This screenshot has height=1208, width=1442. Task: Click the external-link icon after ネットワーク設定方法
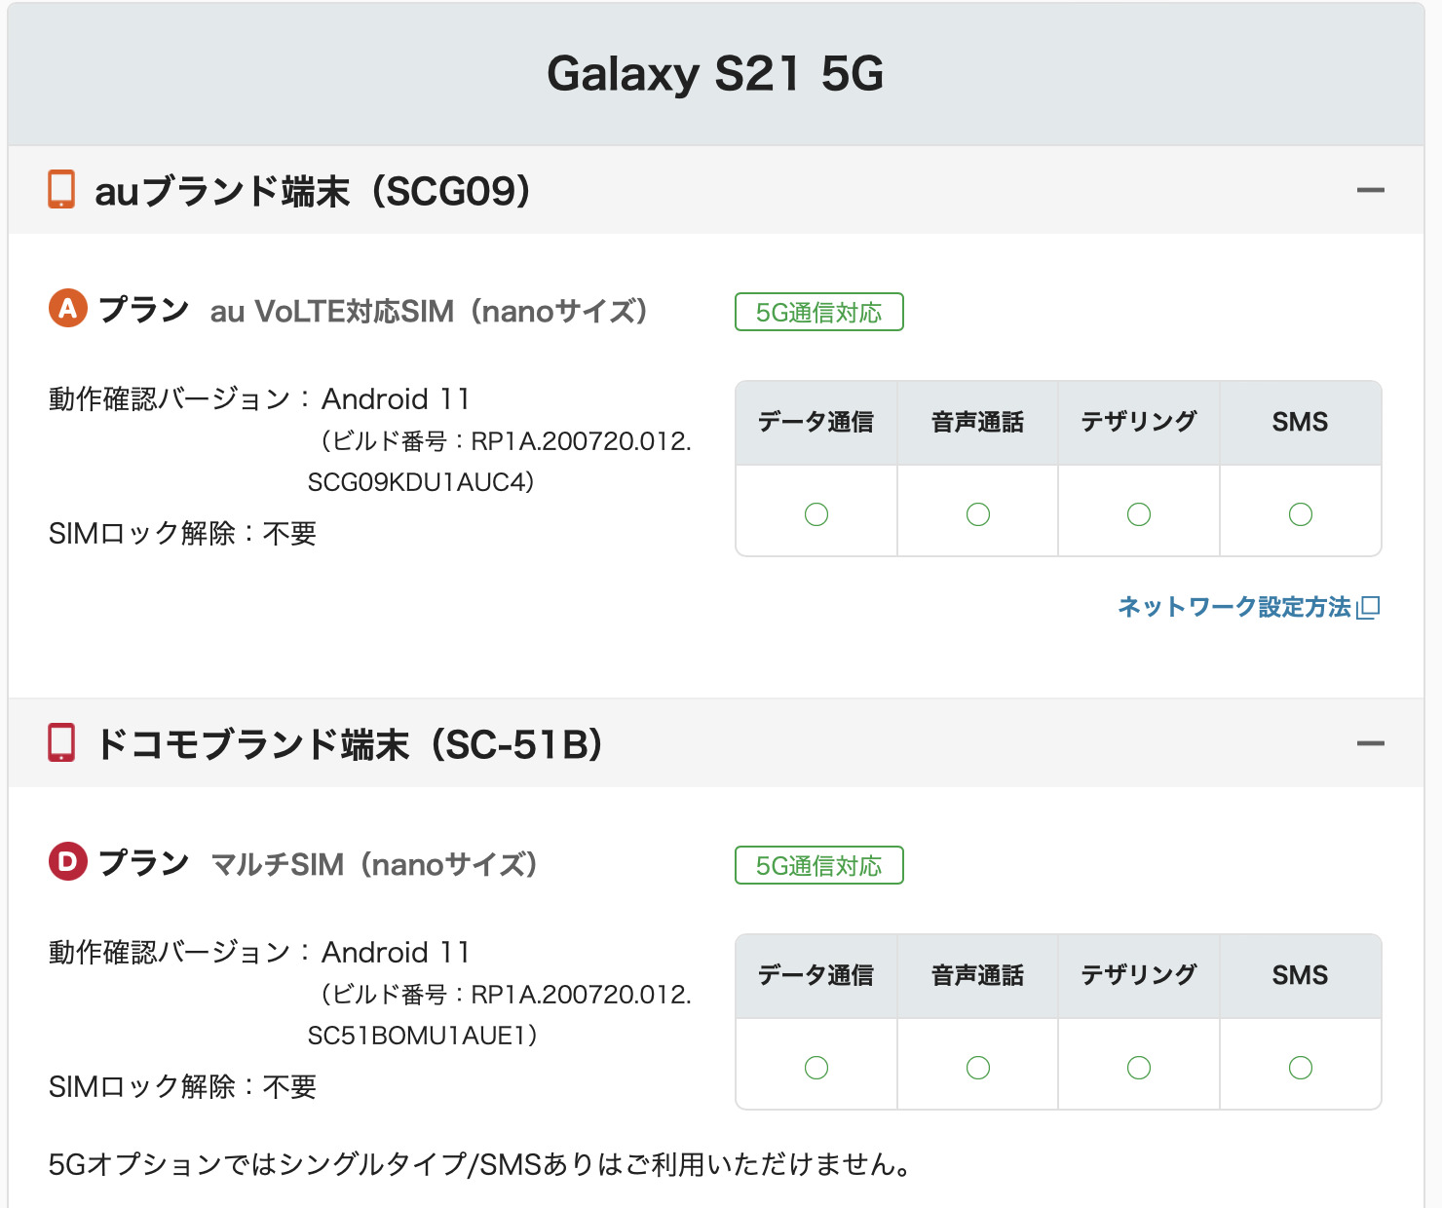[1369, 607]
